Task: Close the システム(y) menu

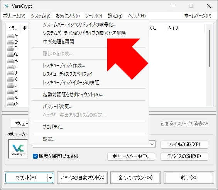Action: pyautogui.click(x=41, y=16)
